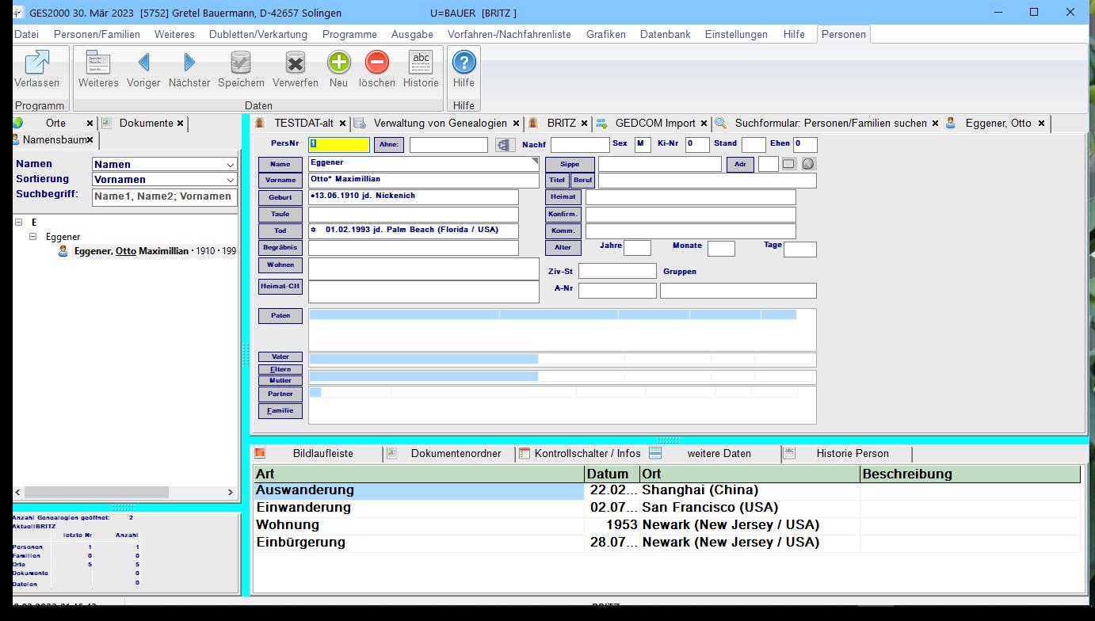The width and height of the screenshot is (1095, 621).
Task: Click the Bildlaufleiste tab icon
Action: point(260,453)
